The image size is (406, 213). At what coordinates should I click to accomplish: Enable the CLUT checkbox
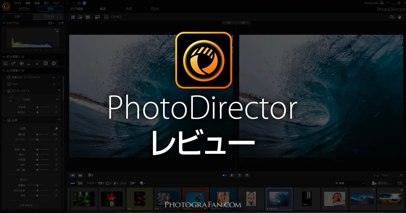click(x=9, y=84)
